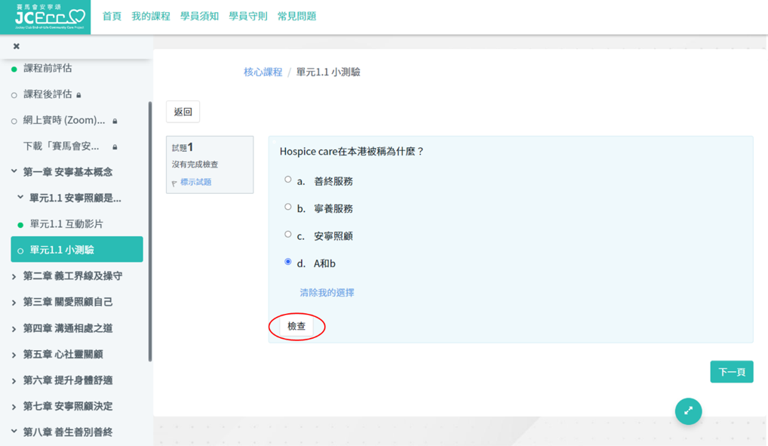Click lock icon beside 網上實時 (Zoom)

point(115,121)
